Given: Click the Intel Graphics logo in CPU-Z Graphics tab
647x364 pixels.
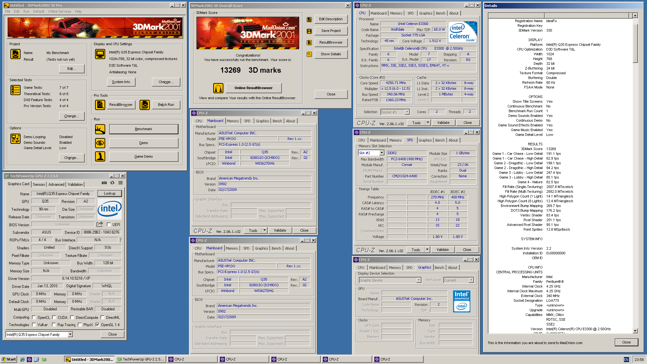Looking at the screenshot, I should coord(462,301).
